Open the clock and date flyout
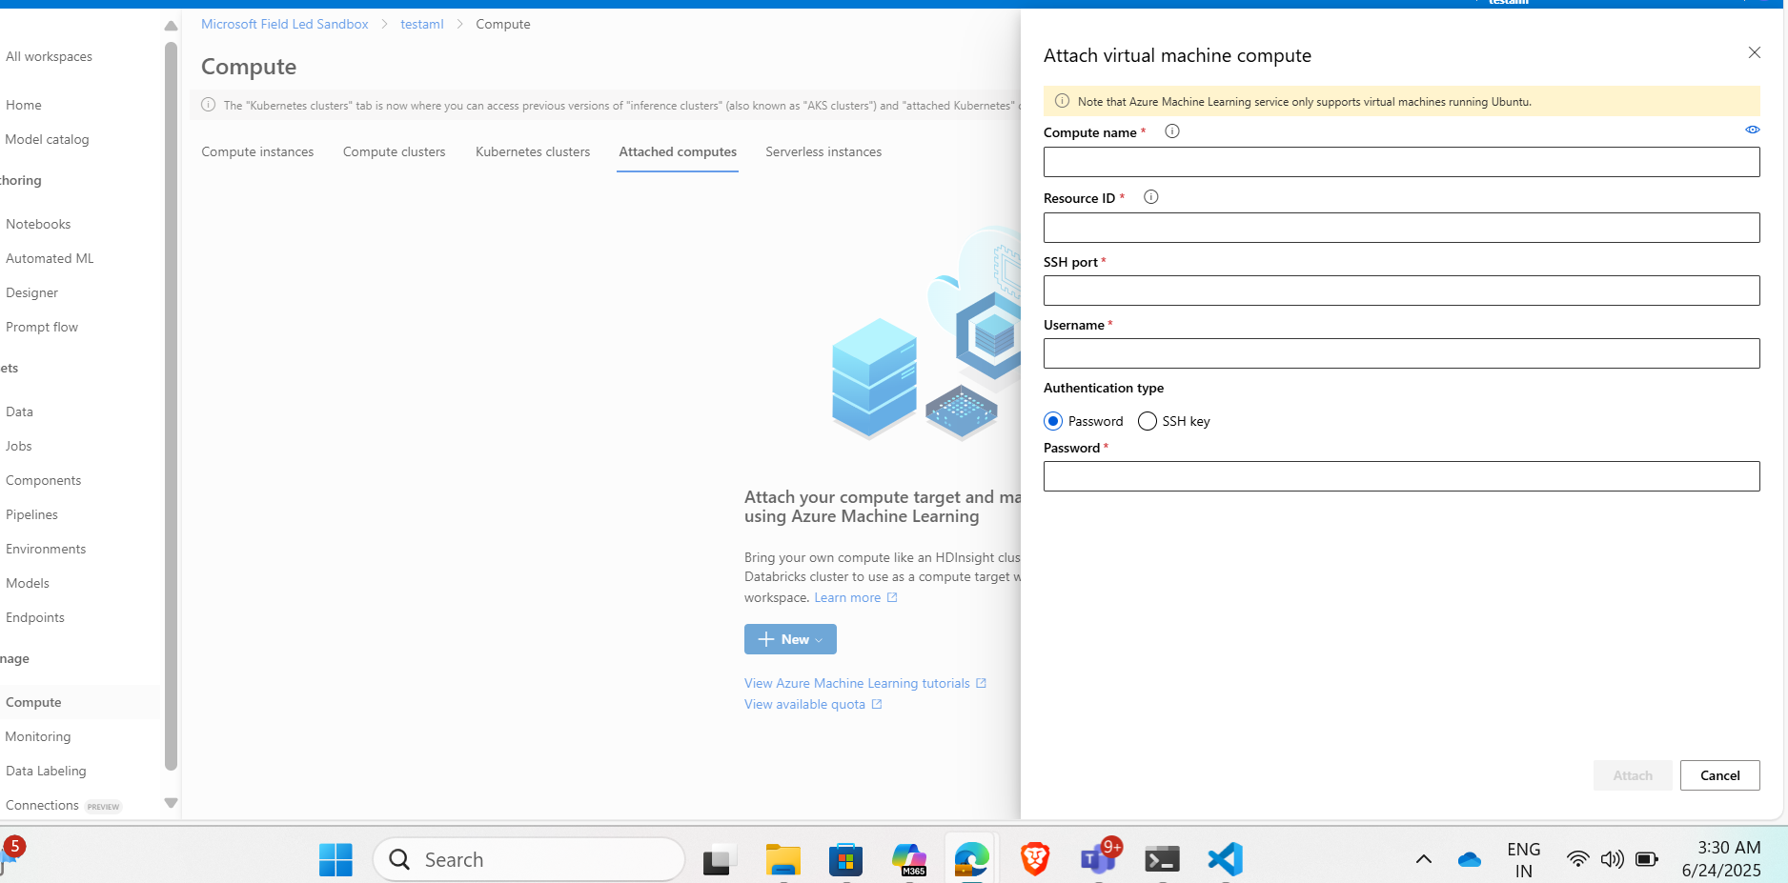Viewport: 1788px width, 883px height. point(1721,858)
